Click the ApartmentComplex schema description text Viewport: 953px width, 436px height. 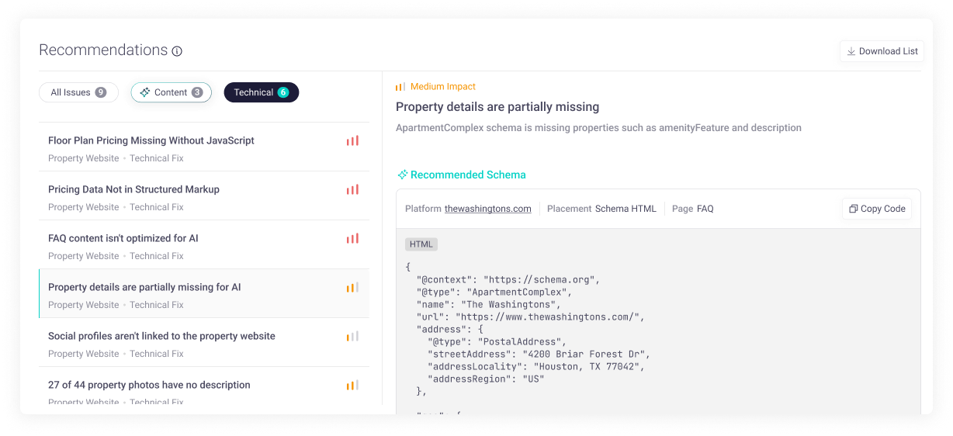[x=598, y=128]
